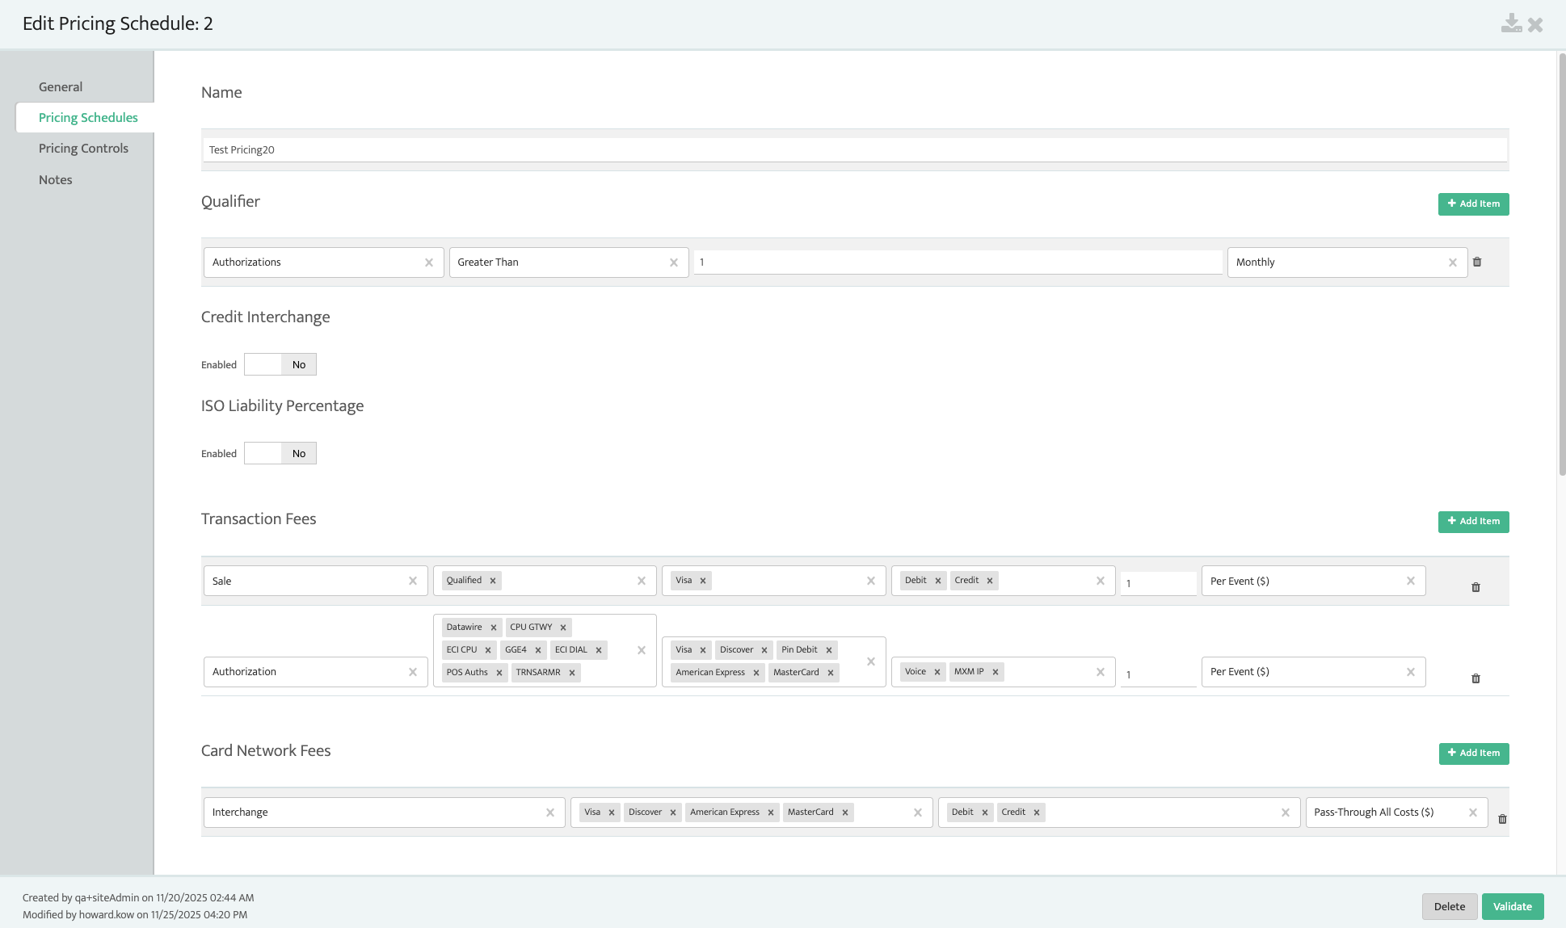Remove the Pin Debit tag
Viewport: 1566px width, 928px height.
point(829,650)
